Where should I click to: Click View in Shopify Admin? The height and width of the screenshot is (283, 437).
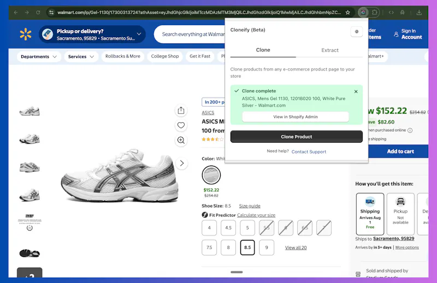click(296, 117)
